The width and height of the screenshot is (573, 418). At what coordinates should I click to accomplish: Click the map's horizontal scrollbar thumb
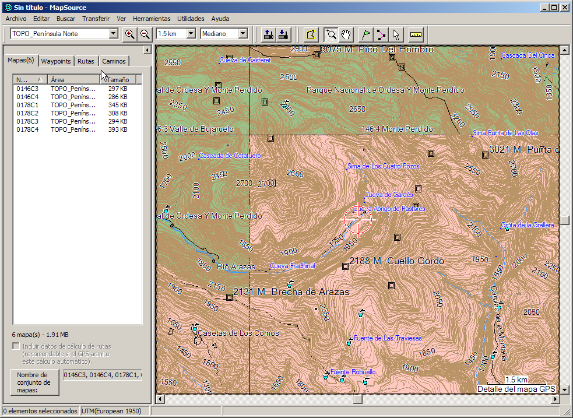[358, 399]
